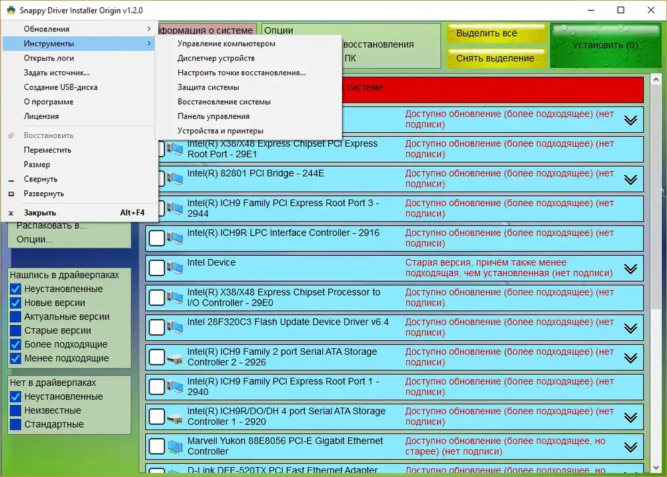Screen dimensions: 667x477
Task: Open Устройства и принтеры from the submenu
Action: click(x=248, y=131)
